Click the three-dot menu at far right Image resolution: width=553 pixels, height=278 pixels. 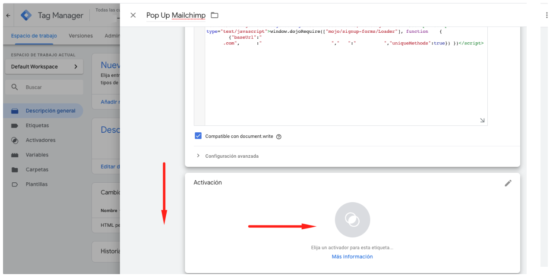pos(547,15)
